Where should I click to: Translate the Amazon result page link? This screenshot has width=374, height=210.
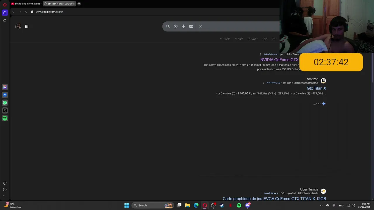click(273, 83)
